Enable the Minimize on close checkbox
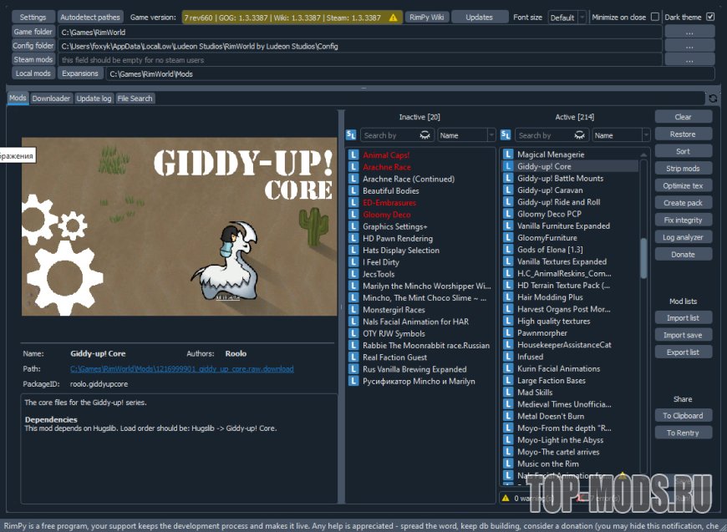 point(654,17)
